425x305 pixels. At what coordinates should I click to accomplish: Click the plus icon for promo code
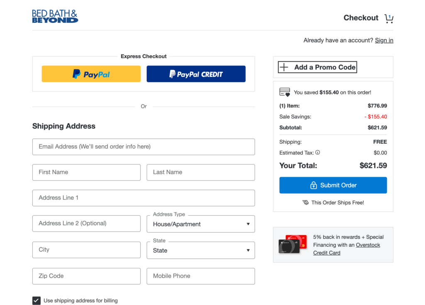(x=284, y=67)
